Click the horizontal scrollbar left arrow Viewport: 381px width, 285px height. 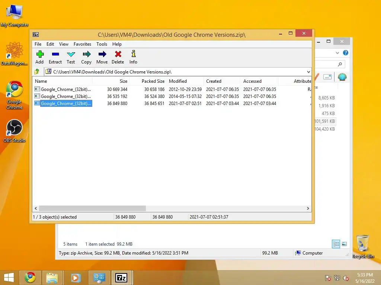click(36, 208)
